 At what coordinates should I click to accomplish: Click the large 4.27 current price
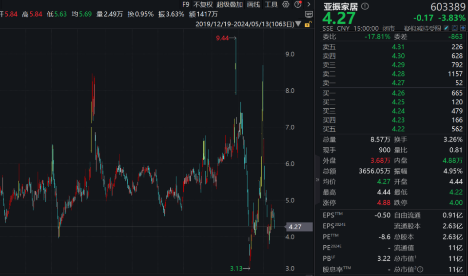pyautogui.click(x=339, y=18)
